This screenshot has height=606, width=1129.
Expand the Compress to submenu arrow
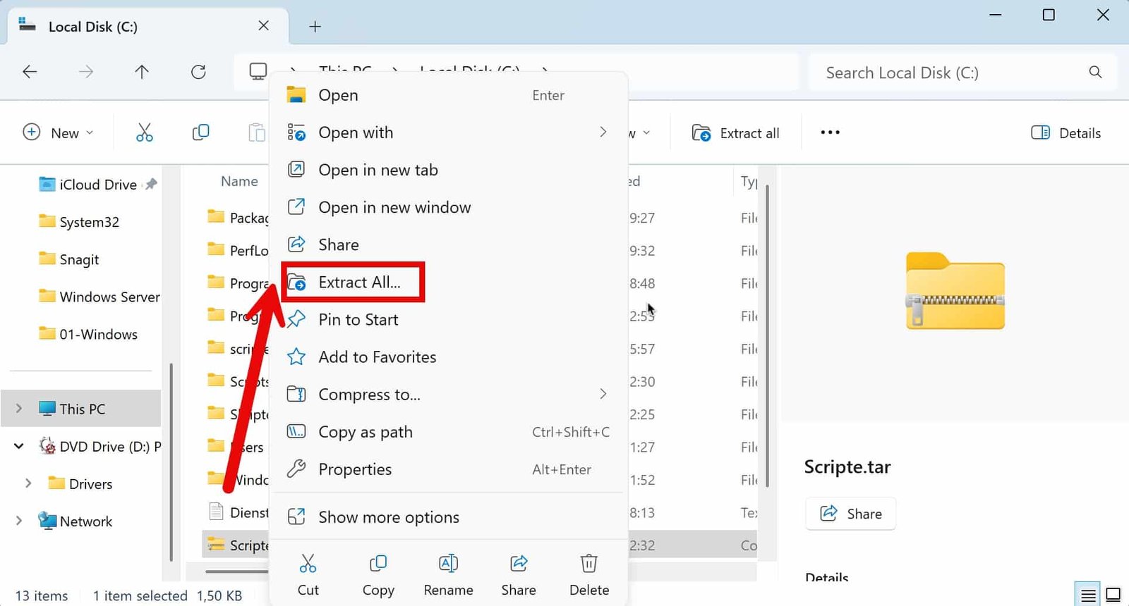click(603, 393)
